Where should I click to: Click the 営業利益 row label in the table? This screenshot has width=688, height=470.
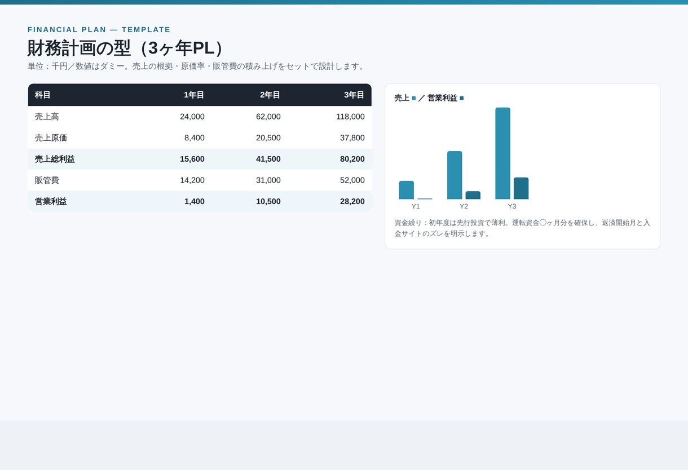[x=51, y=201]
